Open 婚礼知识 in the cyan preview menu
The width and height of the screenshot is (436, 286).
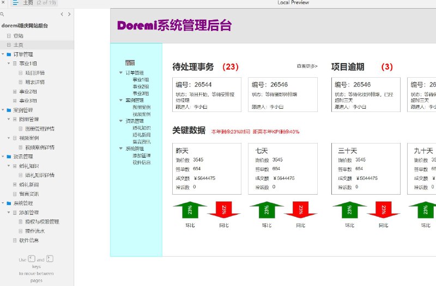pos(142,128)
